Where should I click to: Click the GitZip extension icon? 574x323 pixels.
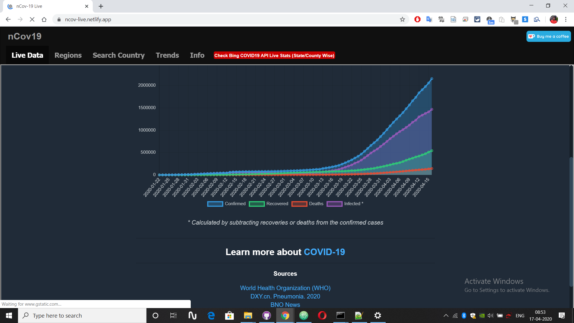pos(442,19)
